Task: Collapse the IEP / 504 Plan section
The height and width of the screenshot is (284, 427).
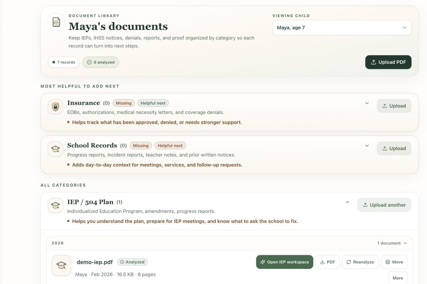Action: click(x=347, y=202)
